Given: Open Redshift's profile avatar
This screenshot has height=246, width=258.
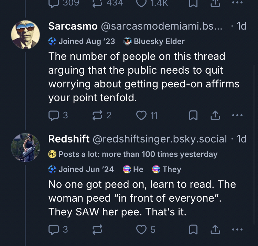Looking at the screenshot, I should tap(26, 147).
